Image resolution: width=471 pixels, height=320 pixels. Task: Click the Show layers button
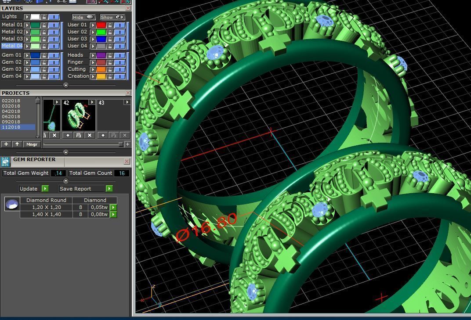click(112, 17)
